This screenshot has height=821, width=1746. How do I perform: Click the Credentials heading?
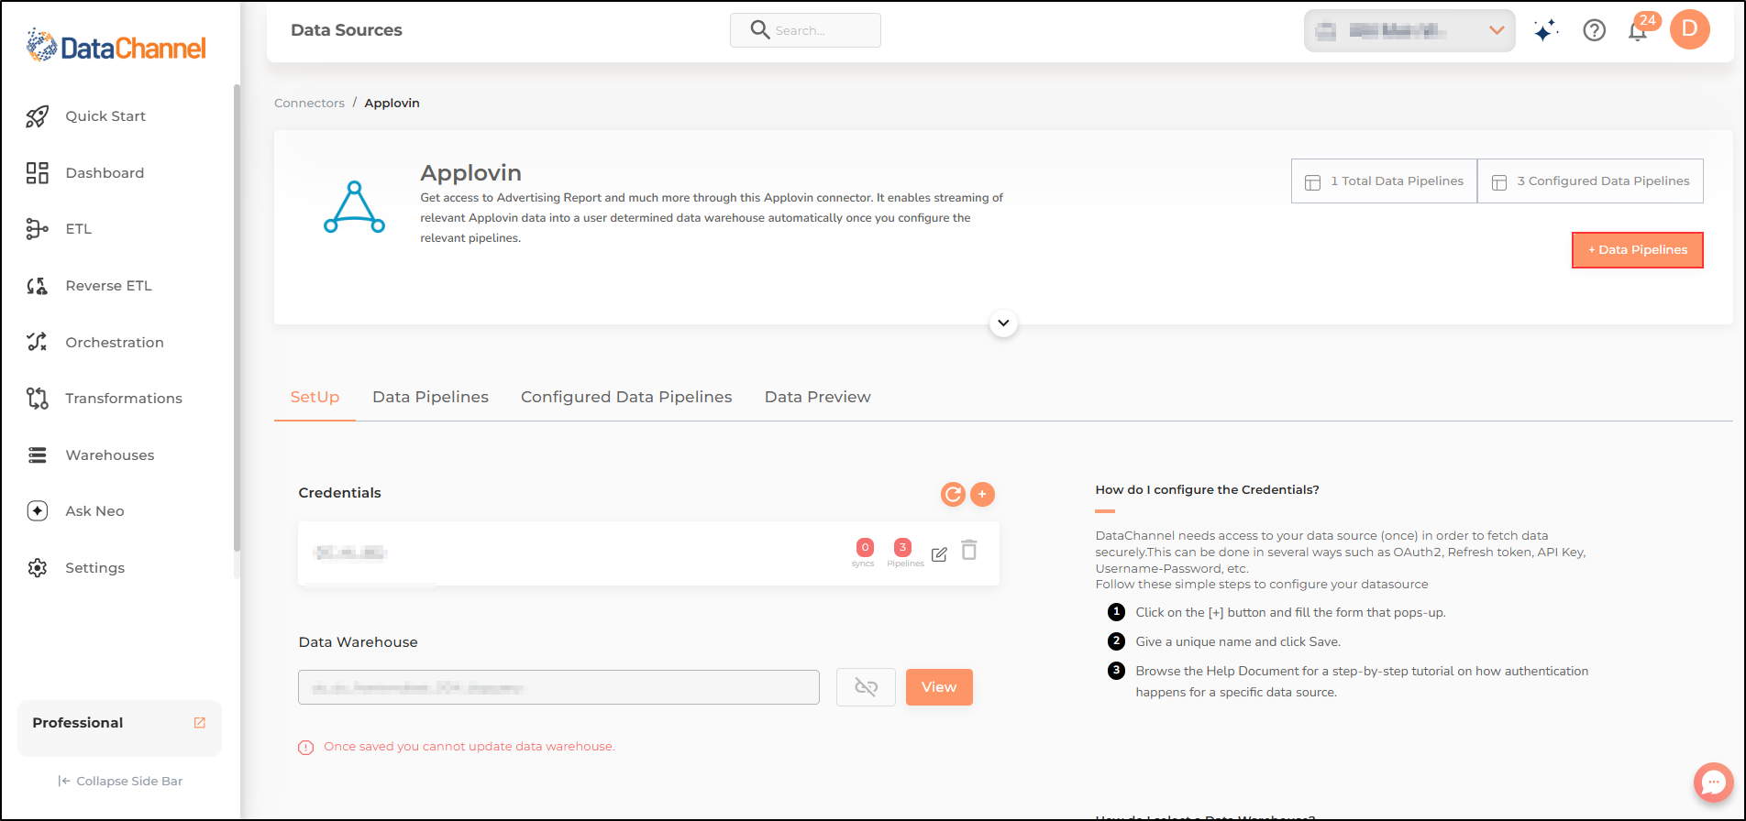[339, 493]
